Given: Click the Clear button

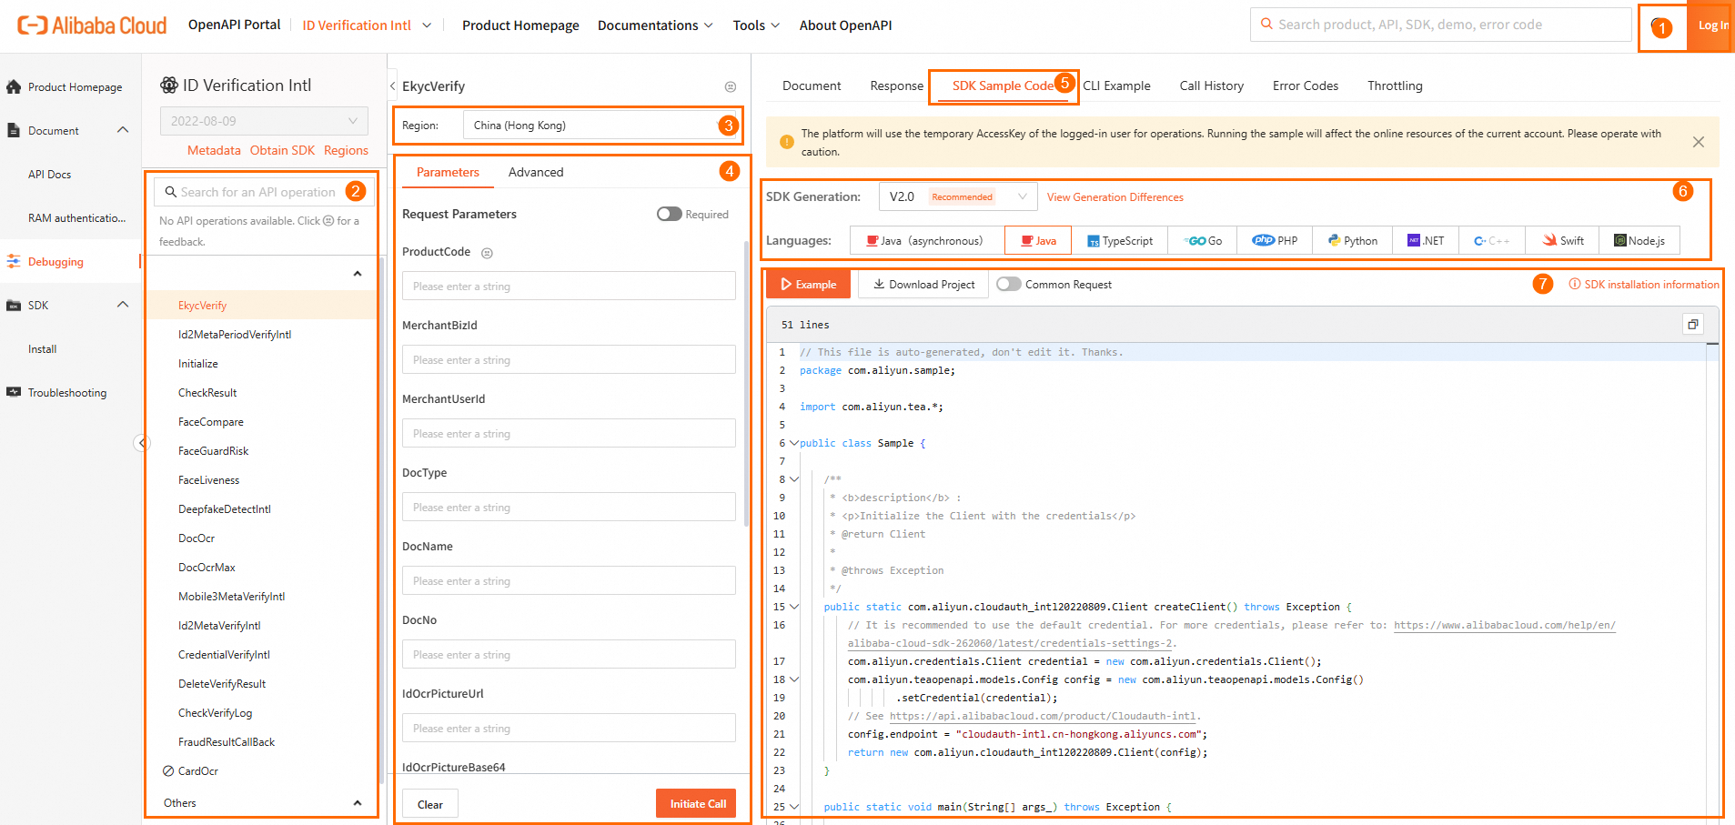Looking at the screenshot, I should (x=430, y=805).
